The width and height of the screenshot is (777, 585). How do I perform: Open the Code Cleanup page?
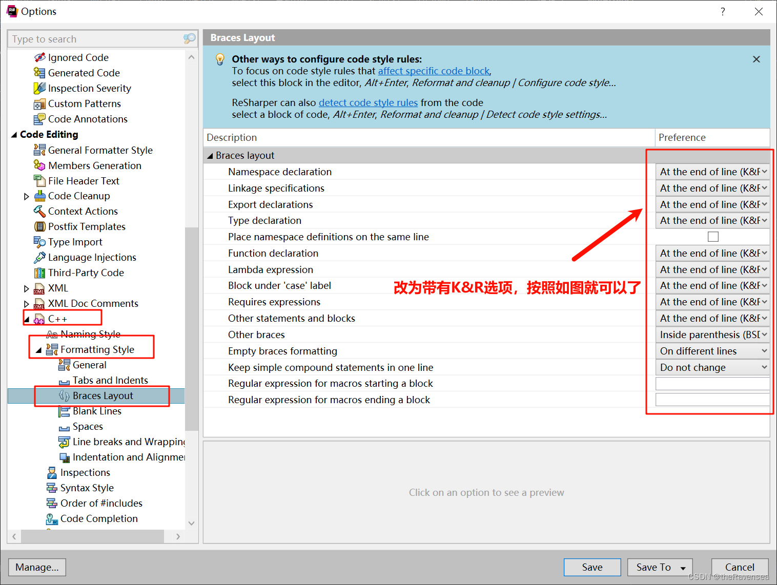click(x=79, y=196)
